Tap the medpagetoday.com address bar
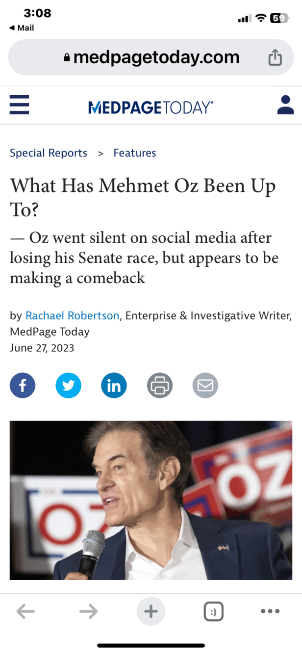The height and width of the screenshot is (654, 302). (152, 58)
